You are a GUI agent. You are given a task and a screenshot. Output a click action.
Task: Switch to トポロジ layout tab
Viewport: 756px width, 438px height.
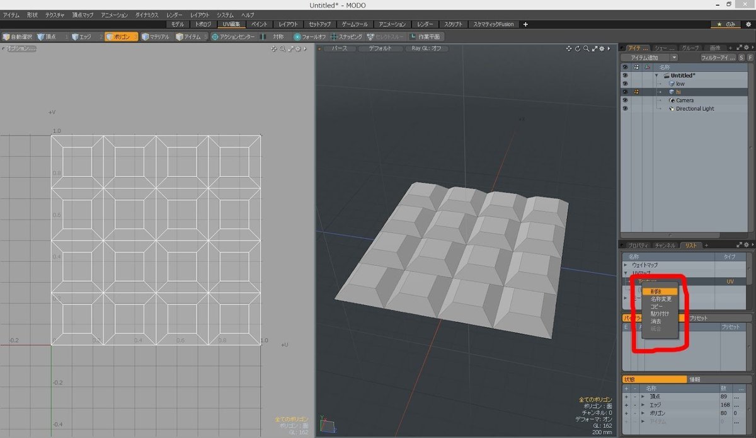pos(205,24)
